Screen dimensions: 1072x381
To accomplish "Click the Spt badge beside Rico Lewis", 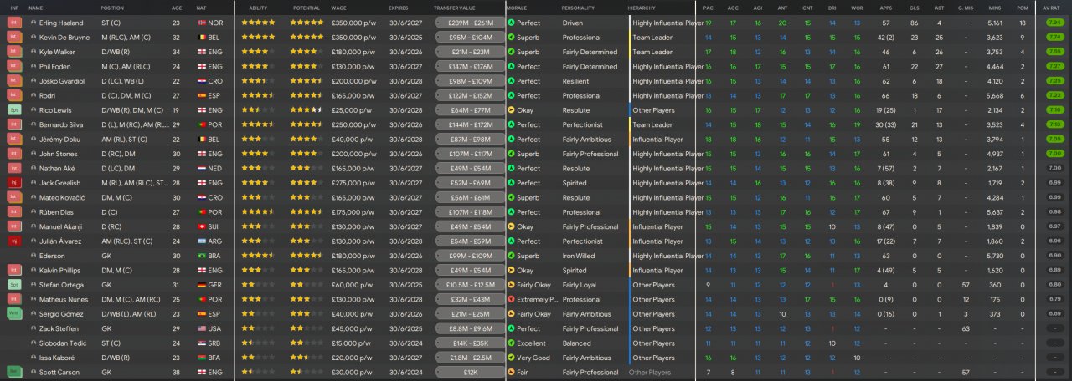I will coord(14,110).
